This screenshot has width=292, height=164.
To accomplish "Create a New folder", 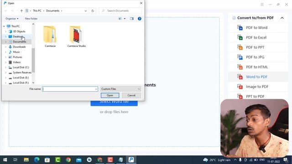I will [31, 19].
